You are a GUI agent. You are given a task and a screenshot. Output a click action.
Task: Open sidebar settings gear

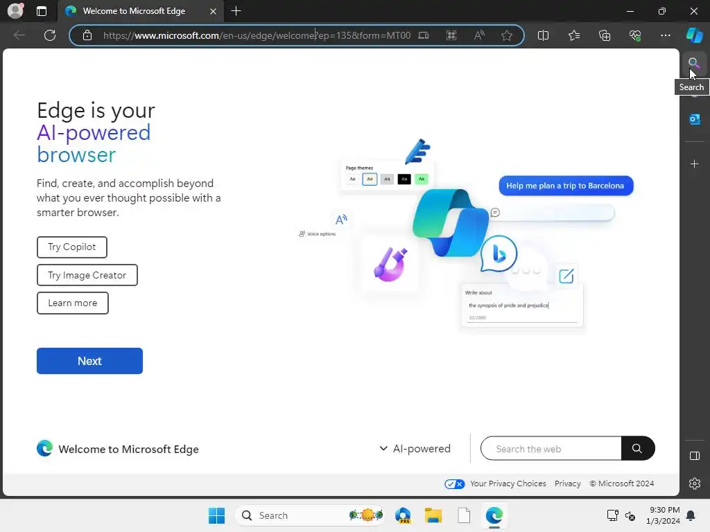(x=694, y=484)
